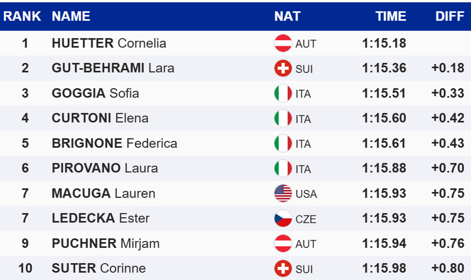Click Austria flag icon beside Cornelia Huetter
The height and width of the screenshot is (280, 471).
click(283, 43)
